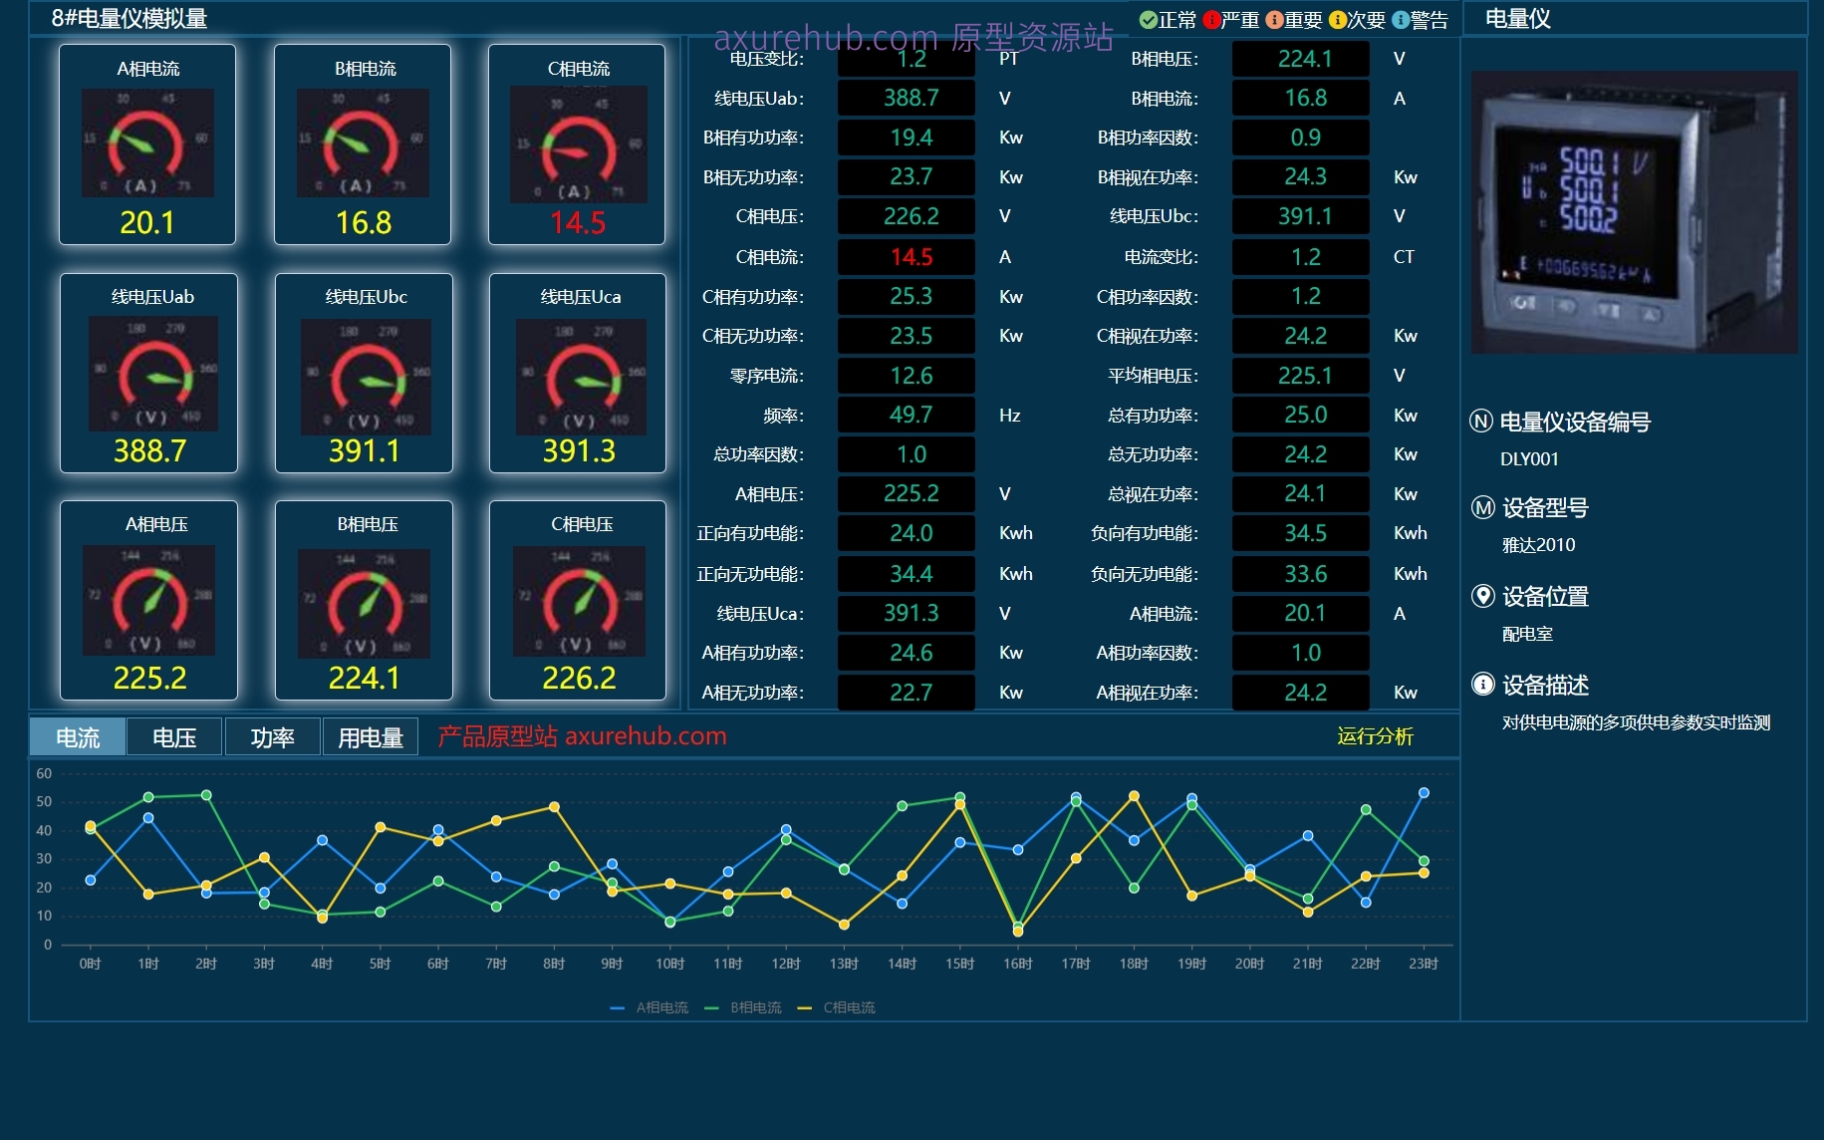This screenshot has width=1824, height=1140.
Task: Click the 线电压Ubc value 391.1 field
Action: [1301, 216]
